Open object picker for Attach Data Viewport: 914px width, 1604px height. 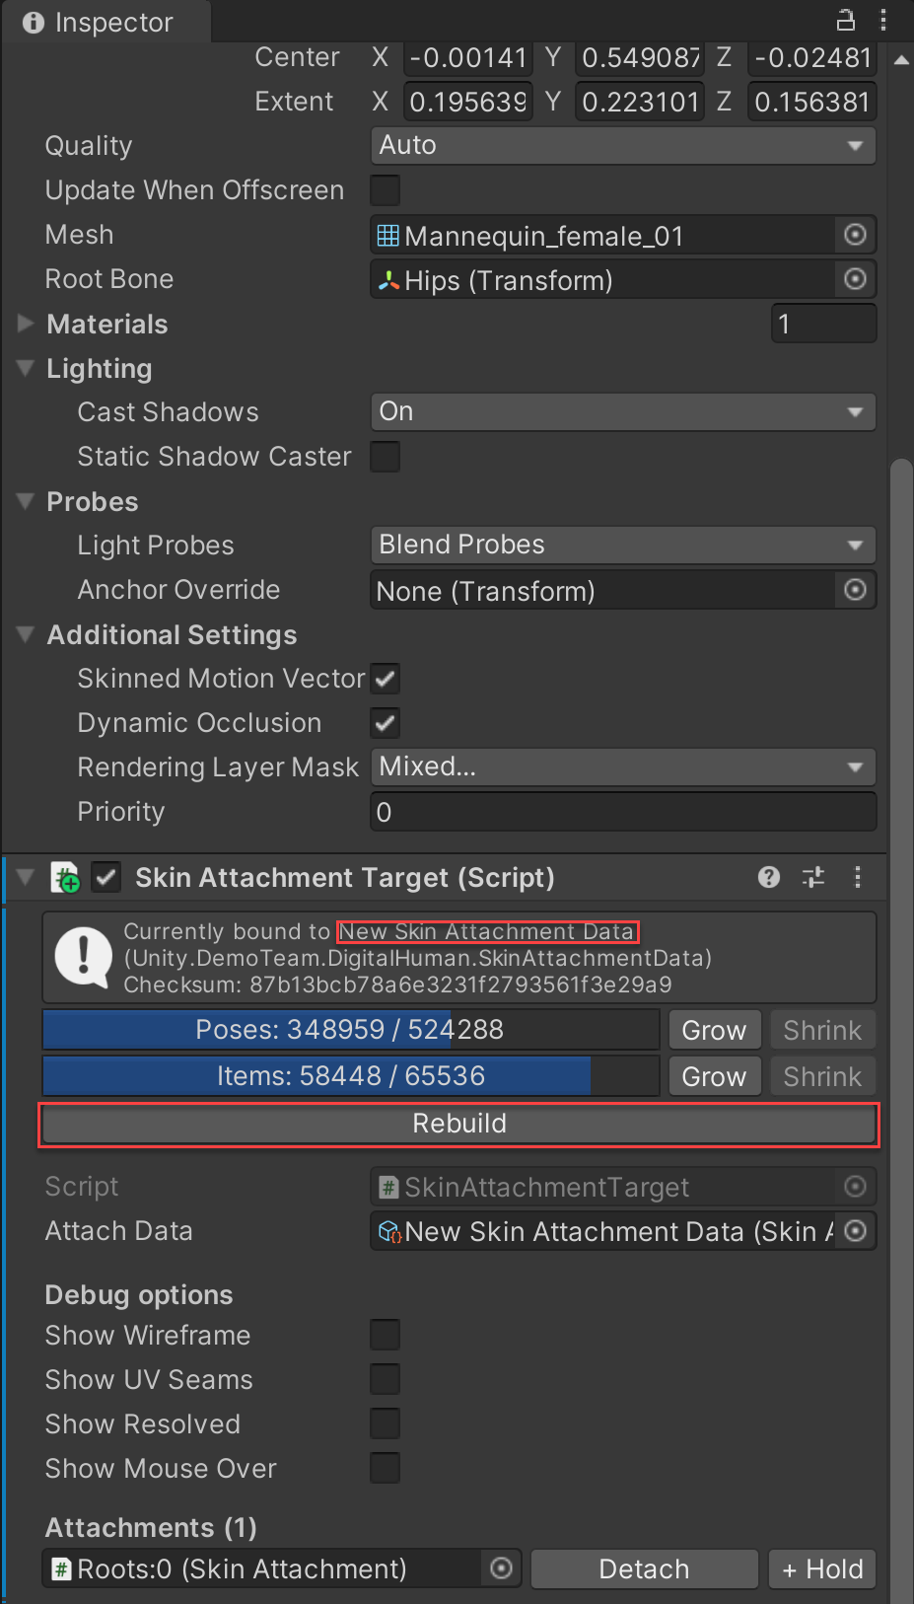(x=855, y=1231)
